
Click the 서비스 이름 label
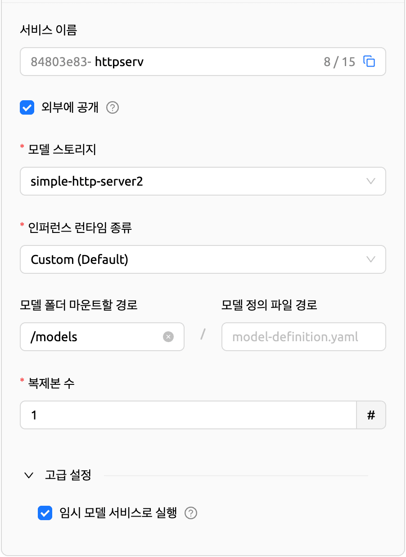tap(49, 30)
